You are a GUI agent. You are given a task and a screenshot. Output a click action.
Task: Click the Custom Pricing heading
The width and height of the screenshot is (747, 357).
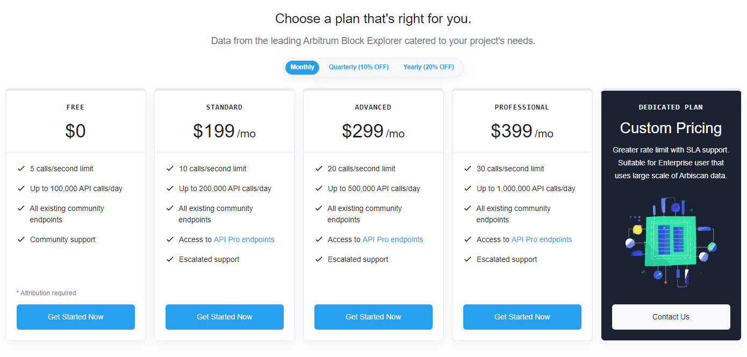pyautogui.click(x=671, y=128)
